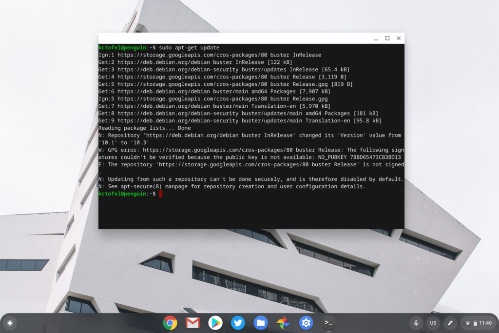The image size is (499, 333).
Task: Click 'Get:8' updates/main amd64 Packages line
Action: [238, 113]
